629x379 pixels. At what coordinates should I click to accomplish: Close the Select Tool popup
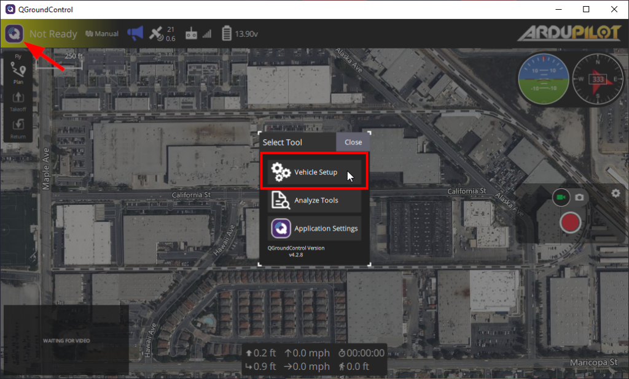[x=353, y=142]
